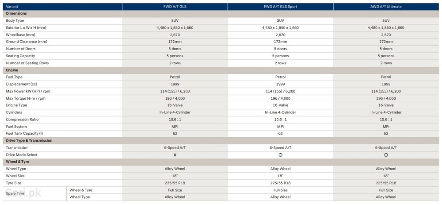Screen dimensions: 442x205
Task: Click the Tyre Size row label
Action: pos(15,183)
